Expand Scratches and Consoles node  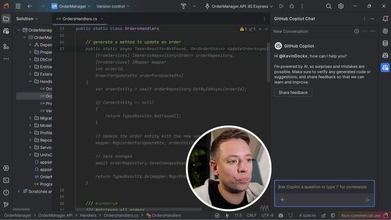click(x=18, y=191)
